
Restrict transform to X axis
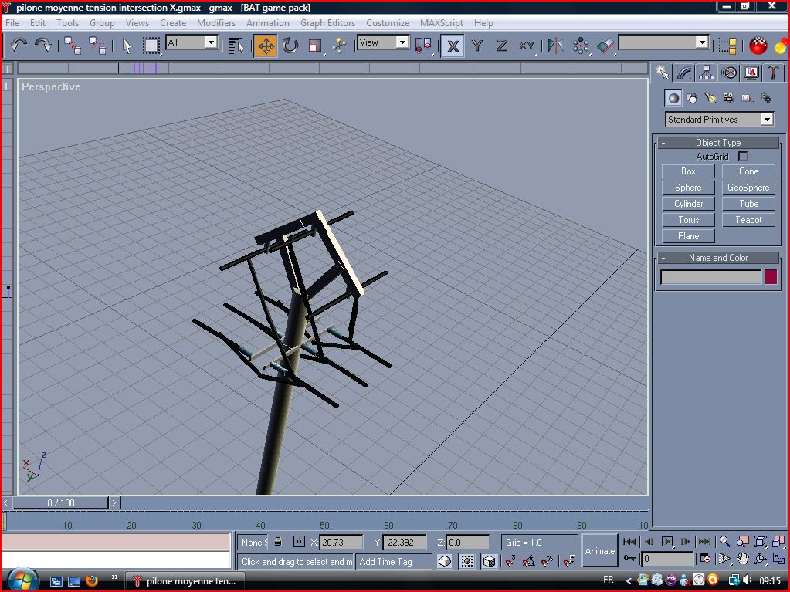point(453,46)
